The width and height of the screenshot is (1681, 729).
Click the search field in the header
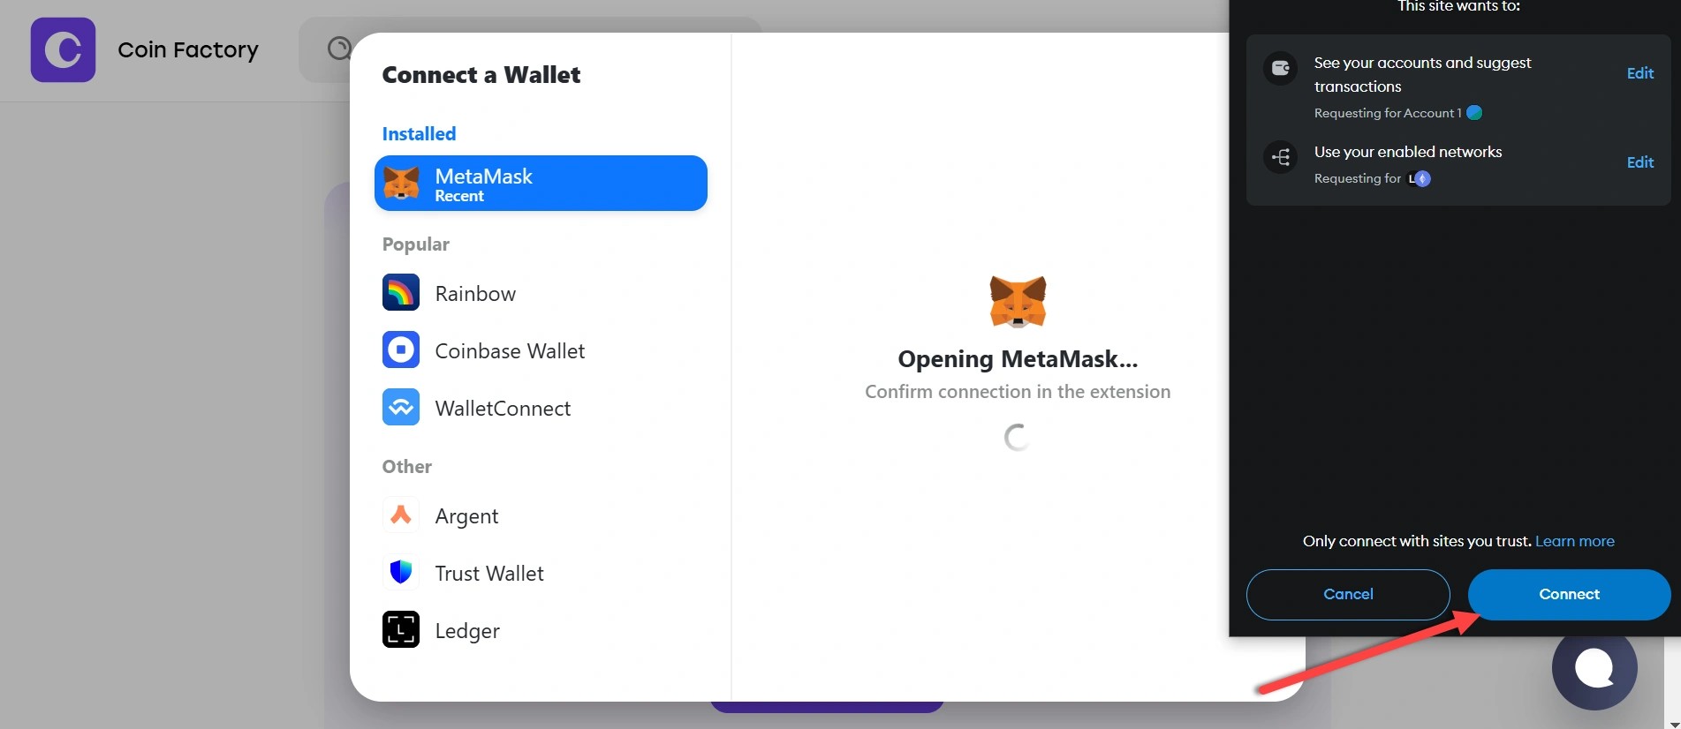530,49
